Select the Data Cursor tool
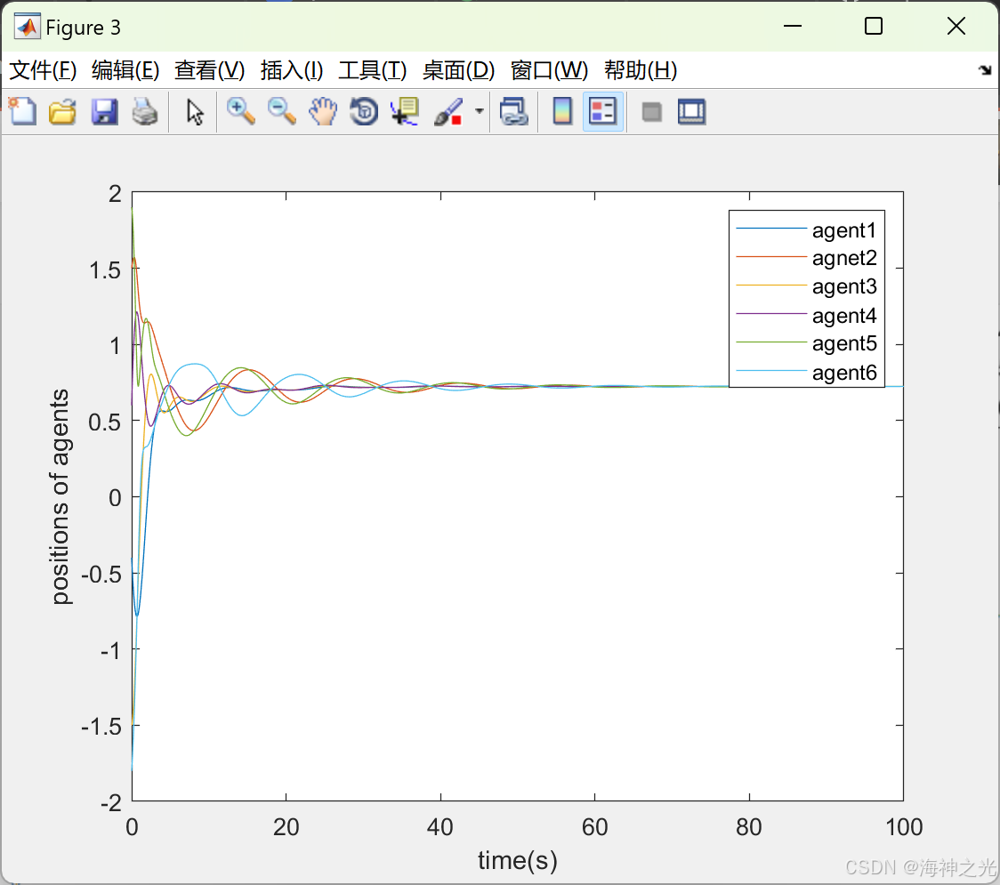The image size is (1000, 885). (x=405, y=111)
